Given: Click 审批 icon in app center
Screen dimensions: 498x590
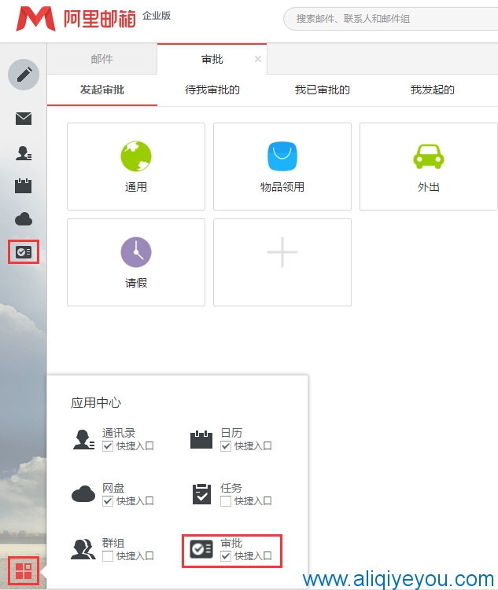Looking at the screenshot, I should coord(201,549).
